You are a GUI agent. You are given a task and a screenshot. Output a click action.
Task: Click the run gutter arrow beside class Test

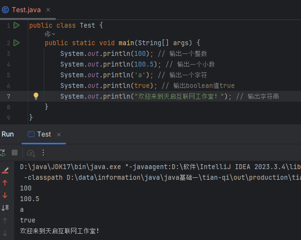pyautogui.click(x=17, y=25)
